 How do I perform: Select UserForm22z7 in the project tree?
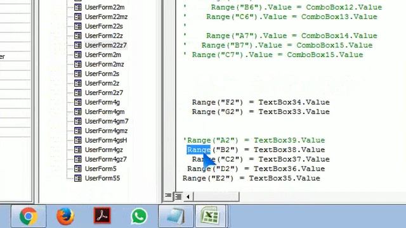coord(106,45)
